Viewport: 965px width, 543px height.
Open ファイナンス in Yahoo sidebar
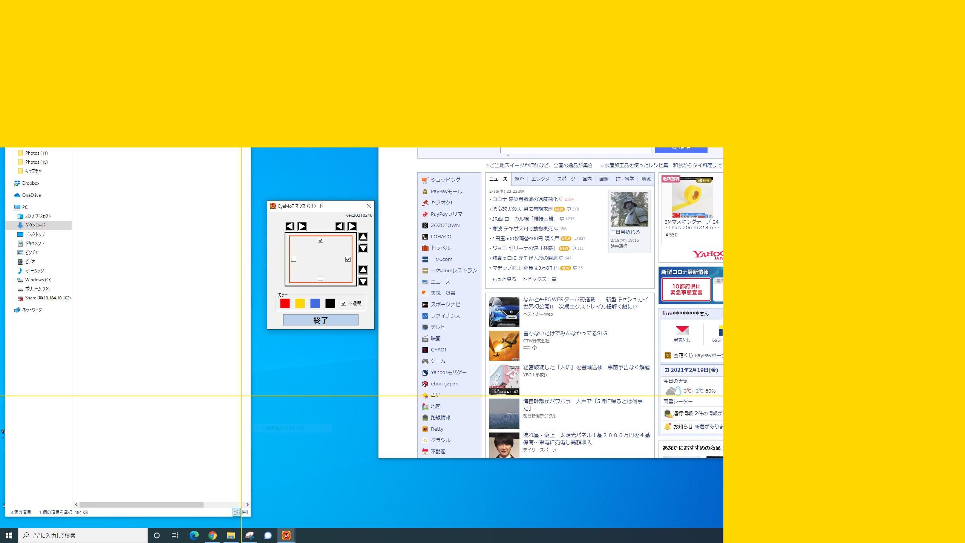click(445, 316)
